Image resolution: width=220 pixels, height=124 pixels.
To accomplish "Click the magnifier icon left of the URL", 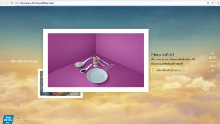I will coord(17,3).
